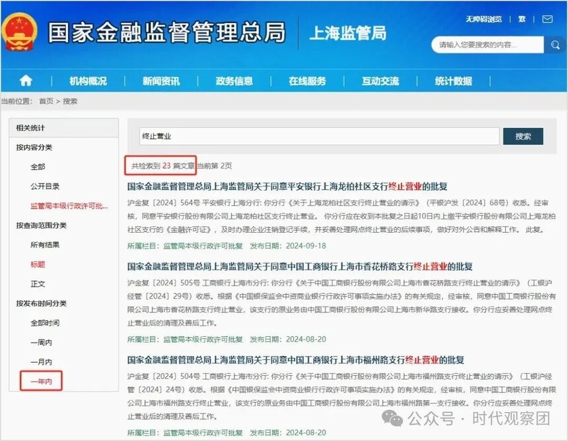Go to 首页 in the breadcrumb
This screenshot has height=441, width=568.
coord(46,102)
